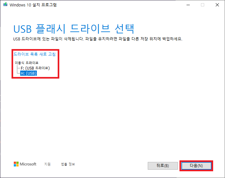This screenshot has height=178, width=225.
Task: Refresh the drive list link
Action: 34,54
